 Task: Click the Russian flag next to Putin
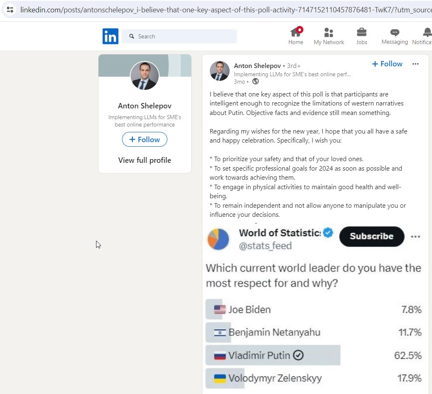tap(220, 356)
